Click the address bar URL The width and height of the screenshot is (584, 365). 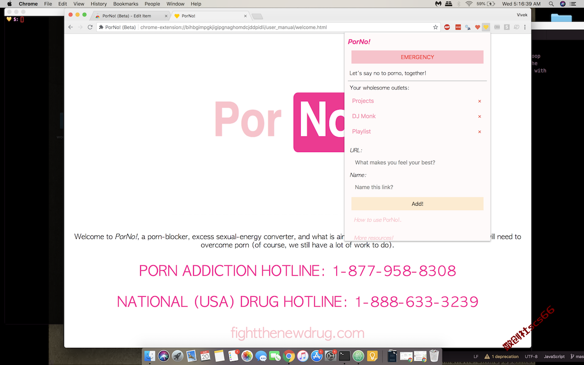(x=234, y=27)
